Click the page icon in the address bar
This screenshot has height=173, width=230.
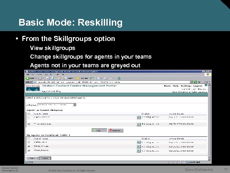pyautogui.click(x=35, y=82)
